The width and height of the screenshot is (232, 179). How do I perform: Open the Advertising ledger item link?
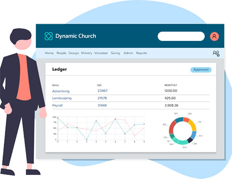[61, 91]
